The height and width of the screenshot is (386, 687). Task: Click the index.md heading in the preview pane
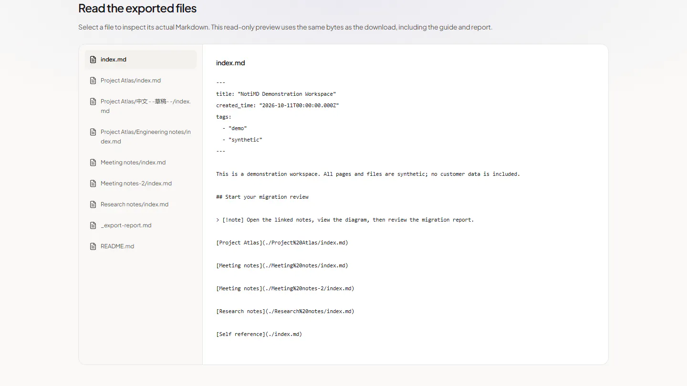pos(230,63)
